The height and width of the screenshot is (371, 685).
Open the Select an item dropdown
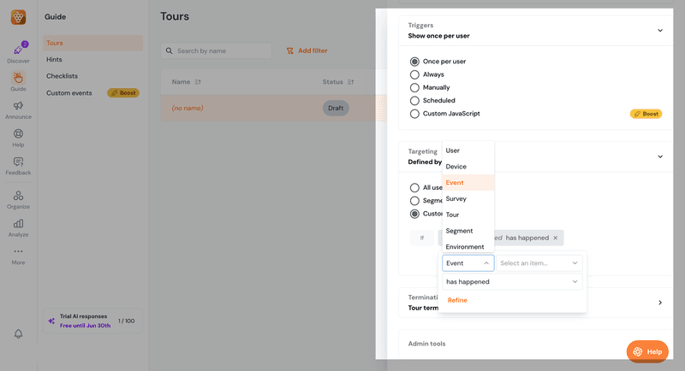click(539, 263)
